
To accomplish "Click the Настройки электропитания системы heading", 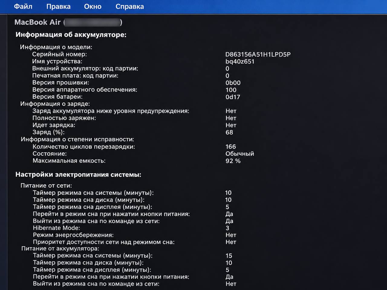I will coord(78,175).
